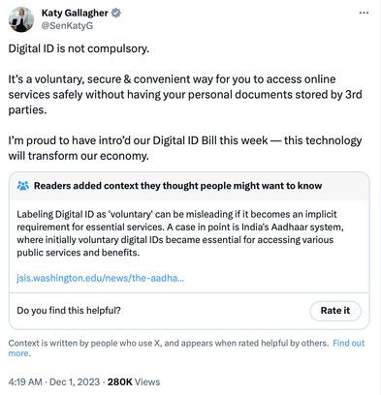This screenshot has width=381, height=395.
Task: Click the community note text about Aadhaar
Action: (180, 233)
